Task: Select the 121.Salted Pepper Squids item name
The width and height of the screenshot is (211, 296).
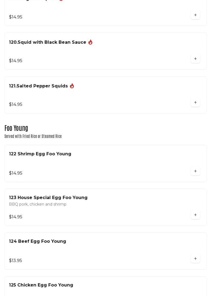Action: pos(39,86)
